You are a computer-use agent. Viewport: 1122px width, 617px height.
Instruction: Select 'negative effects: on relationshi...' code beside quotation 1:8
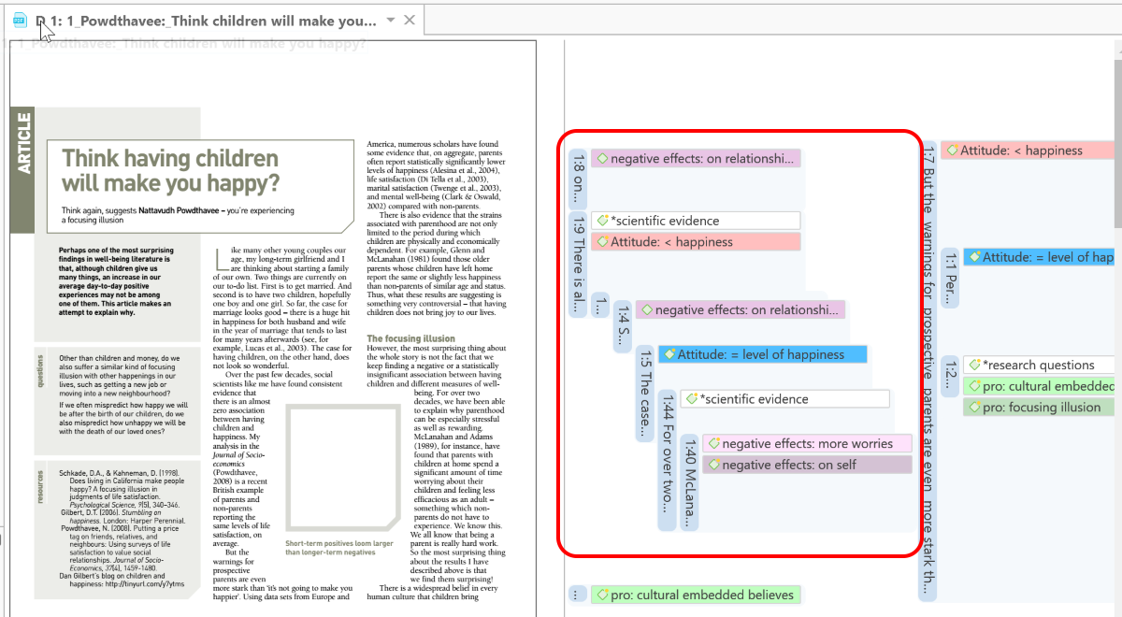coord(696,159)
